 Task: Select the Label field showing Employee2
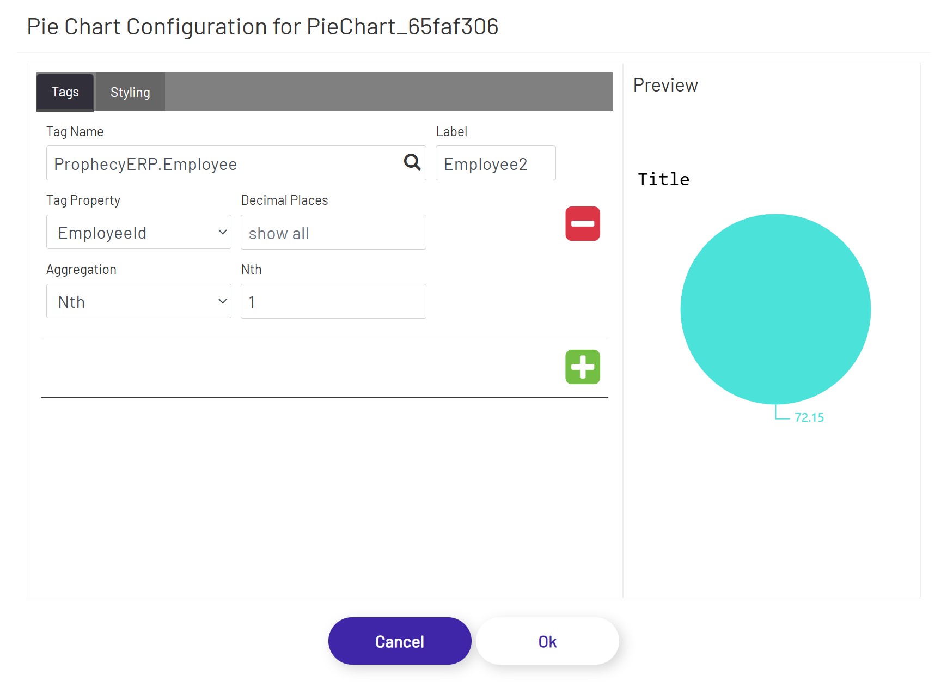[495, 163]
